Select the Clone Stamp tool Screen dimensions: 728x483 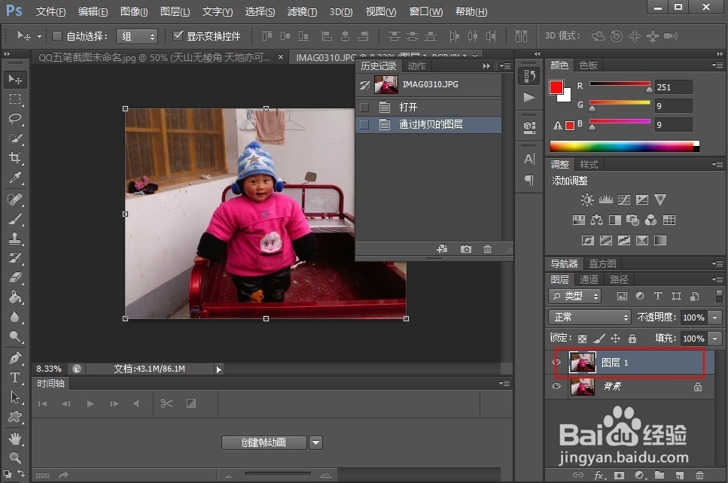coord(16,239)
